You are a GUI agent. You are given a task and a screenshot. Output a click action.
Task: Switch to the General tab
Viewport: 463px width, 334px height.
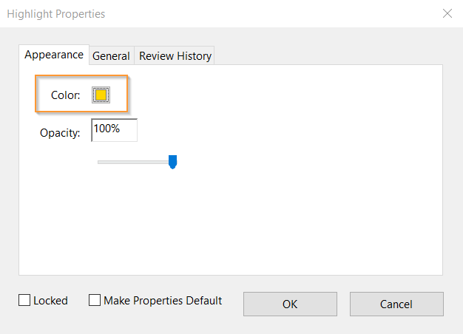(x=112, y=55)
